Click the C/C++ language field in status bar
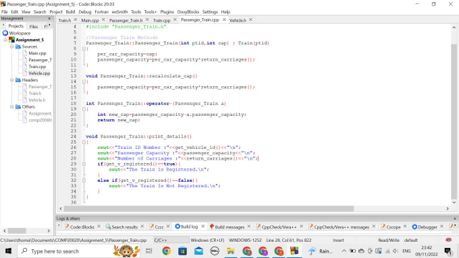 [x=171, y=240]
